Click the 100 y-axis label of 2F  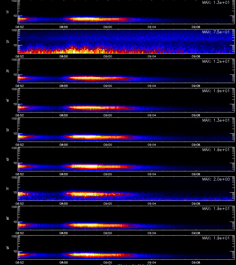[14, 30]
